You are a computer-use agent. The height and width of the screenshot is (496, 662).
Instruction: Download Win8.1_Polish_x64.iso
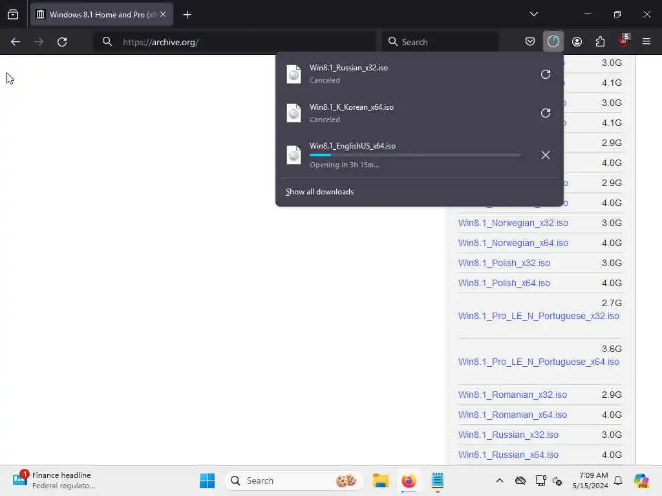coord(504,283)
